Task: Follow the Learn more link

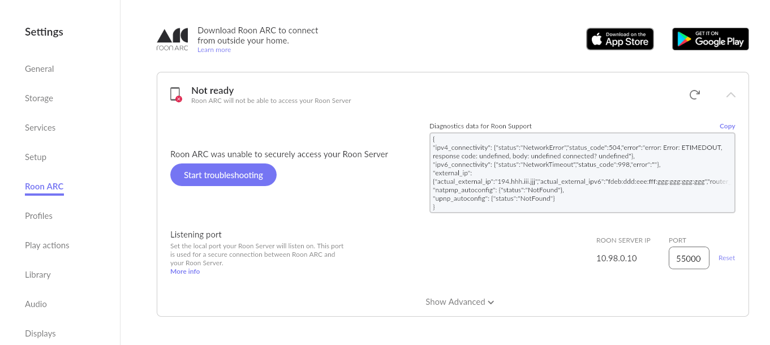Action: [x=214, y=50]
